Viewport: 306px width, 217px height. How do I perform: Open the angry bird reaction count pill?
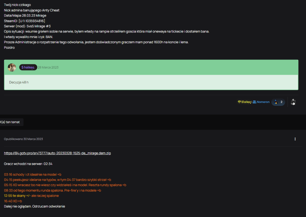tap(278, 102)
